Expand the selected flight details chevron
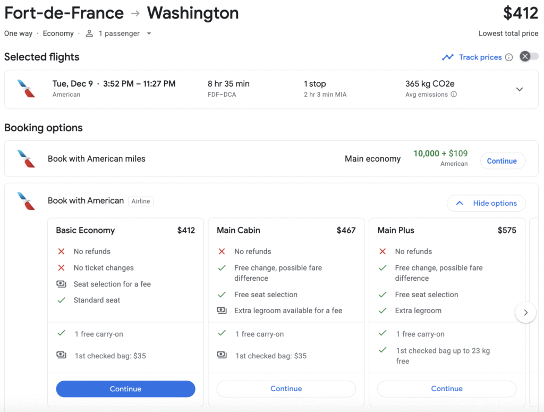The width and height of the screenshot is (544, 412). pyautogui.click(x=520, y=89)
